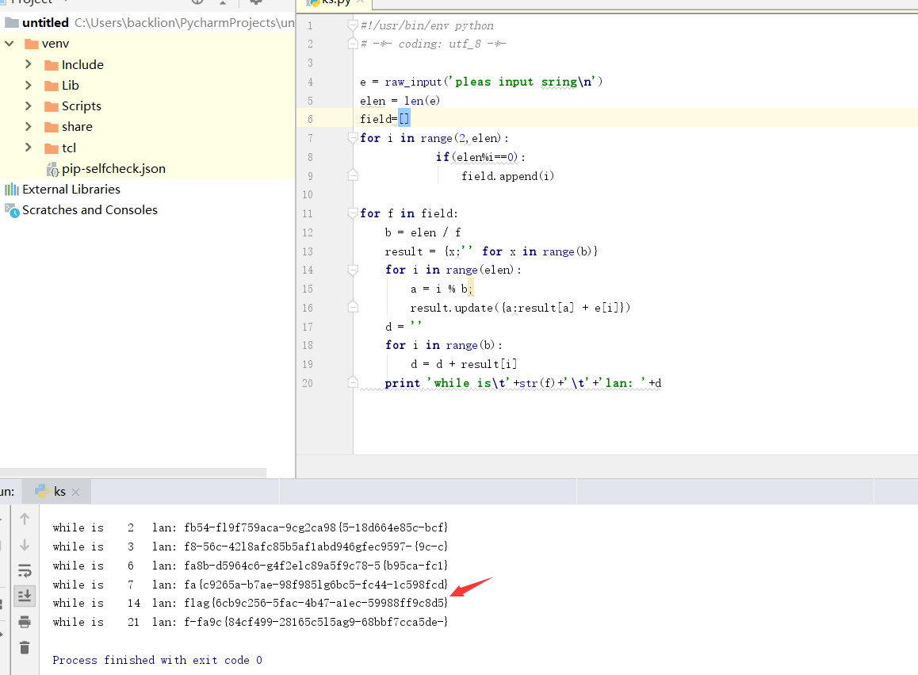Open Scratches and Consoles node

tap(90, 209)
